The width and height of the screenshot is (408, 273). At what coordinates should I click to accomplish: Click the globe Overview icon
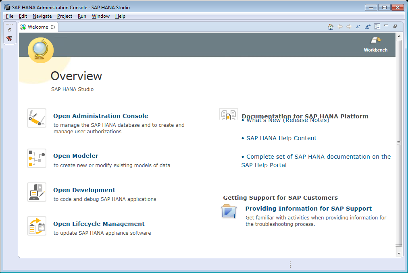coord(41,50)
